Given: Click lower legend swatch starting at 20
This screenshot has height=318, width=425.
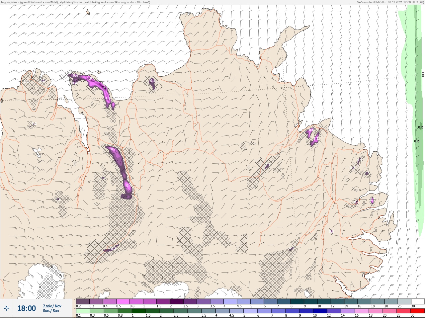Looking at the screenshot, I should (390, 311).
